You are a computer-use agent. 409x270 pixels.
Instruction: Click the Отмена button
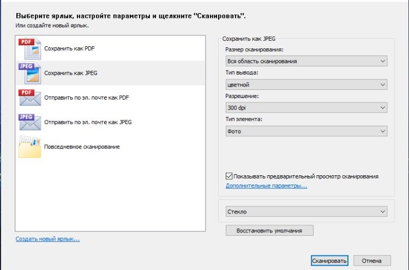coord(372,261)
